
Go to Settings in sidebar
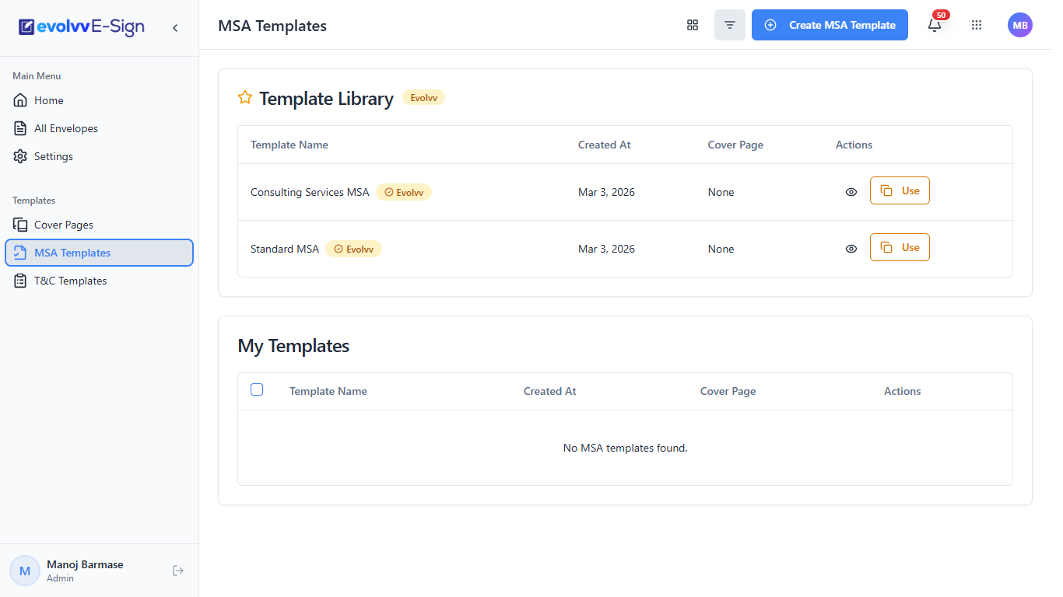[x=99, y=156]
